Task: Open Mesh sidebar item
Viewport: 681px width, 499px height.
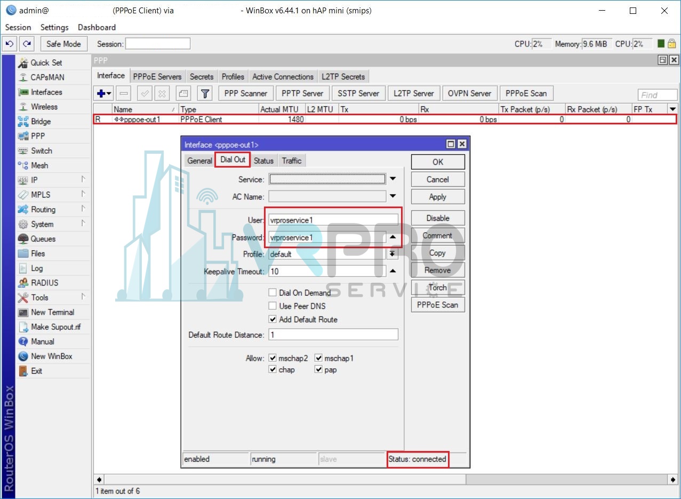Action: 39,165
